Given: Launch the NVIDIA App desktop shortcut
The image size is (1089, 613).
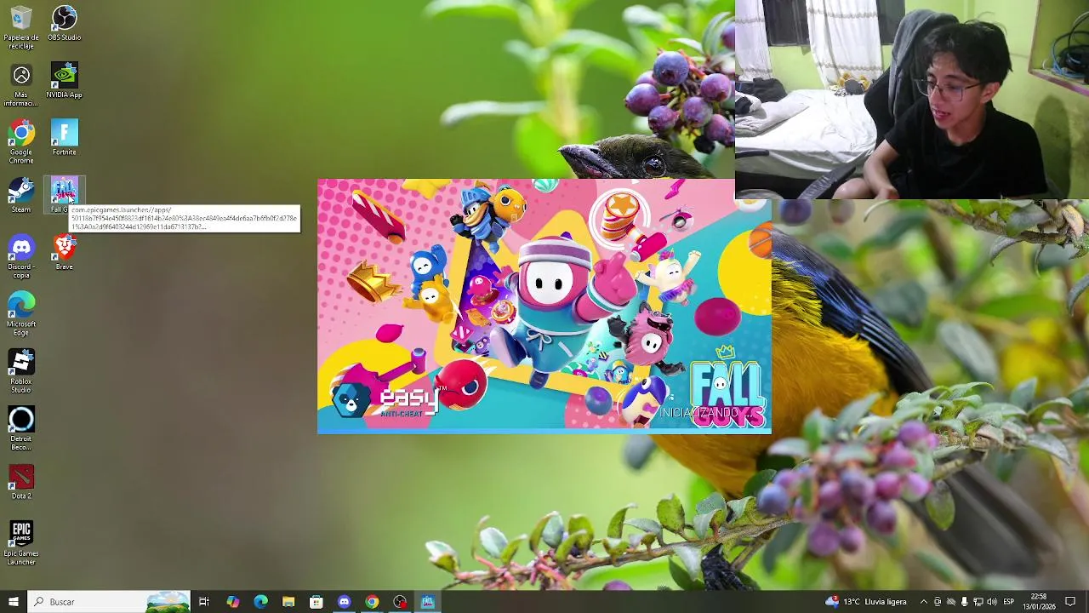Looking at the screenshot, I should [x=64, y=81].
